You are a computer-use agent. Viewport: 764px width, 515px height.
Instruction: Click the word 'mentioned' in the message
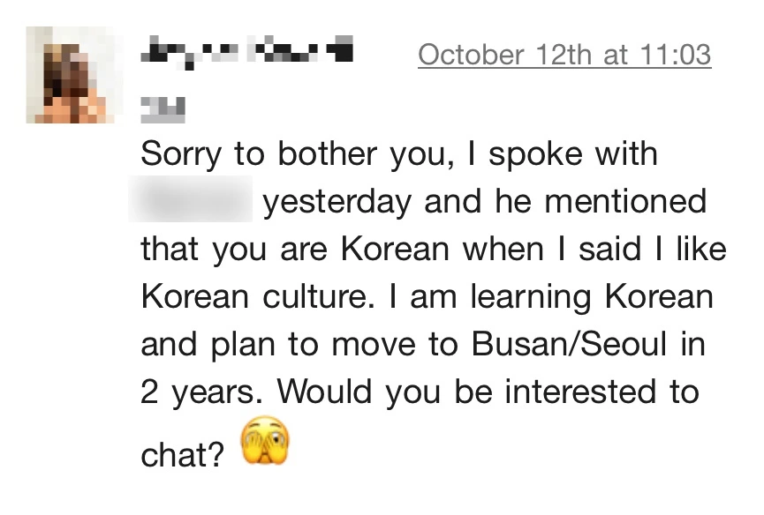(x=625, y=201)
